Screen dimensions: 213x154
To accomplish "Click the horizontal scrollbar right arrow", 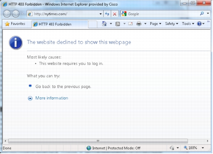I will point(207,141).
